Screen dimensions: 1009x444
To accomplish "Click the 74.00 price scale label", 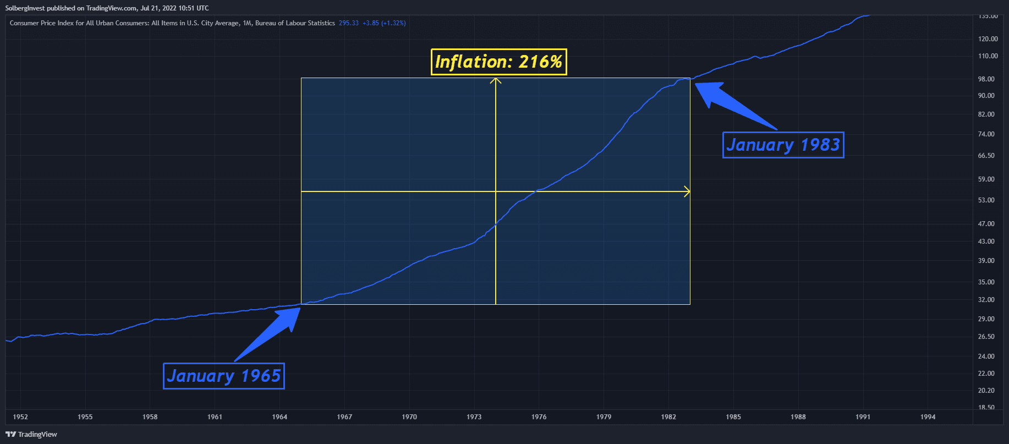I will (986, 134).
